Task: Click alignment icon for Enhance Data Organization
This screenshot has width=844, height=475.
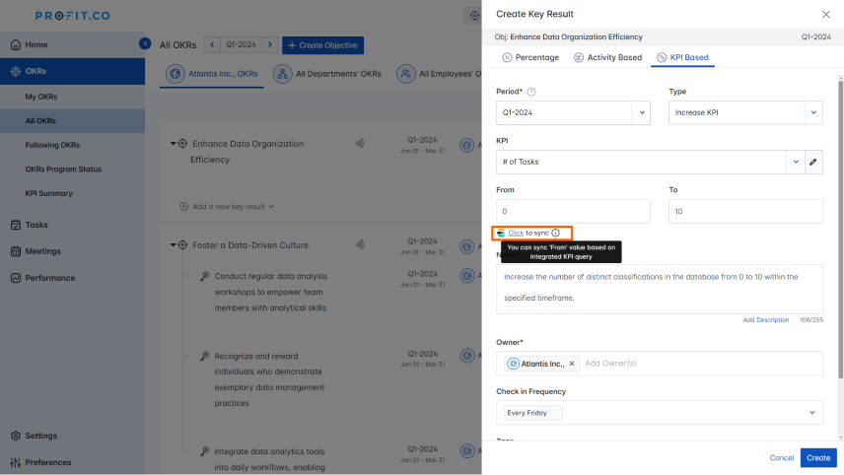Action: pos(360,143)
